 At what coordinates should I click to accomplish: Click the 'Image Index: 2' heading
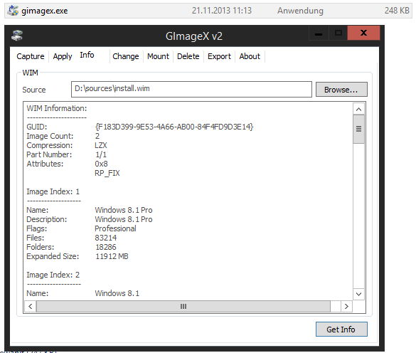coord(53,275)
